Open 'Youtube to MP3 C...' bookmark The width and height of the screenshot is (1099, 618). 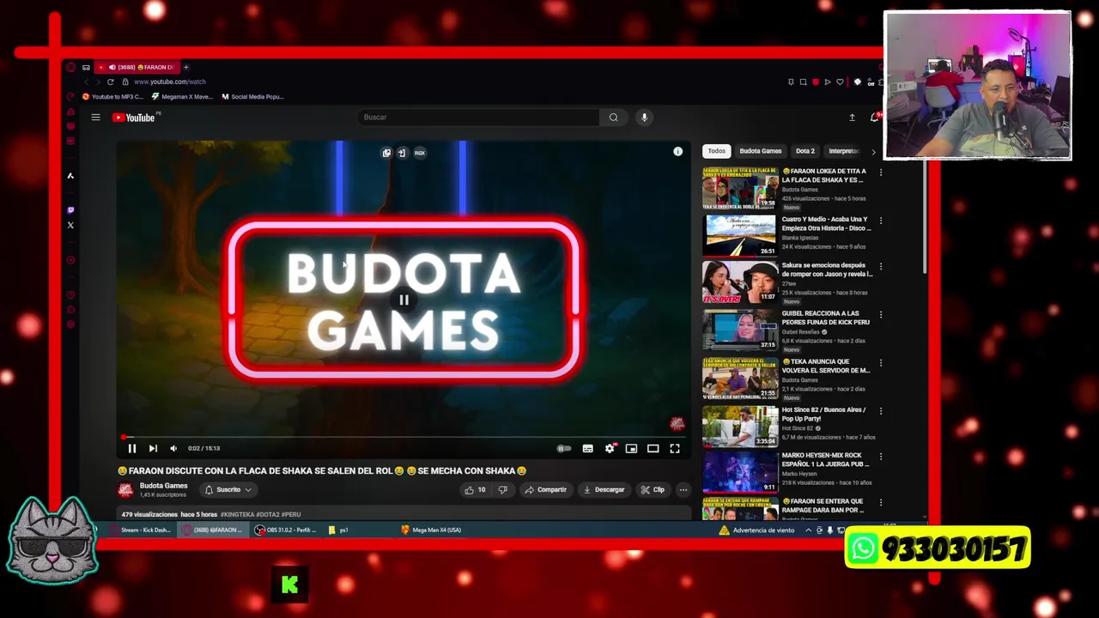[x=112, y=97]
